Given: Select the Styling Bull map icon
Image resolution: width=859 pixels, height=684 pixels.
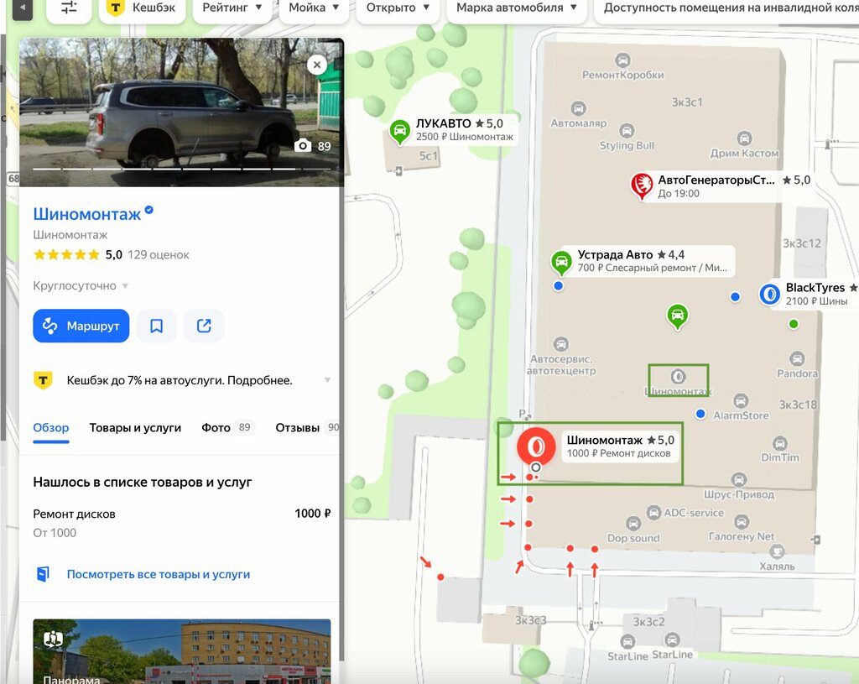Looking at the screenshot, I should (627, 130).
